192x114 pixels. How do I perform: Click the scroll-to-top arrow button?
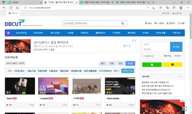point(184,109)
